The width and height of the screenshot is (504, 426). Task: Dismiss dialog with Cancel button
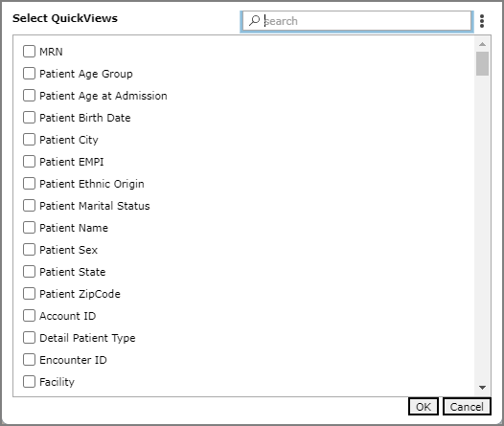click(467, 407)
